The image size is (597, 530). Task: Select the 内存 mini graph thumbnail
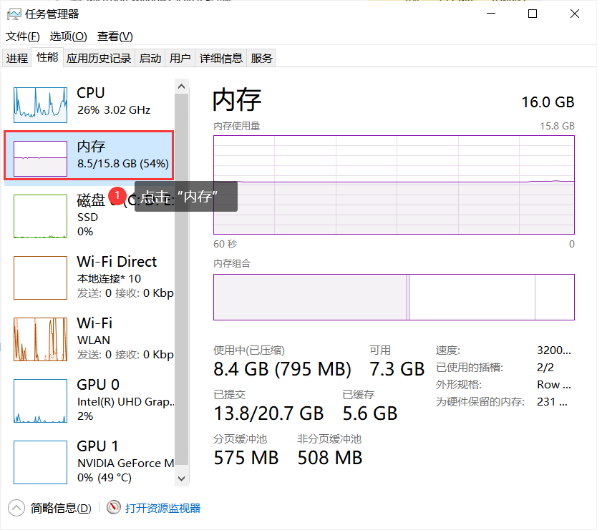(x=40, y=159)
